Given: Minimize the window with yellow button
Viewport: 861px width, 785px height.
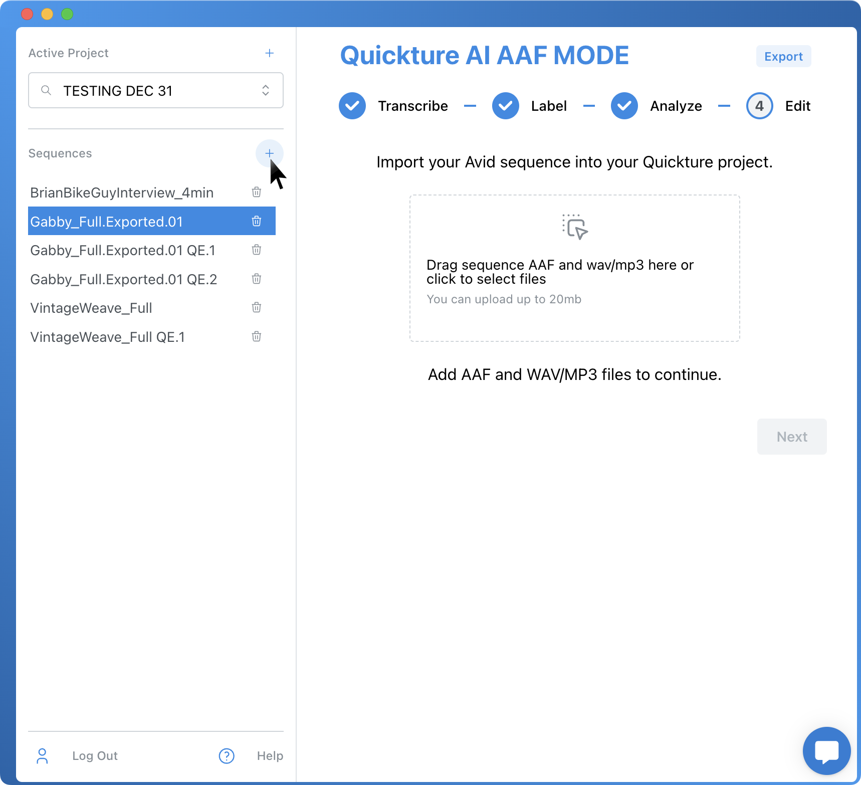Looking at the screenshot, I should tap(47, 14).
